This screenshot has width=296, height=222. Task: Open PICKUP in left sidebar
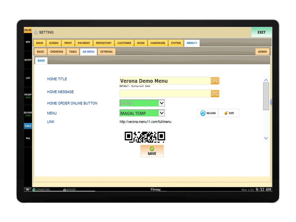[x=28, y=96]
